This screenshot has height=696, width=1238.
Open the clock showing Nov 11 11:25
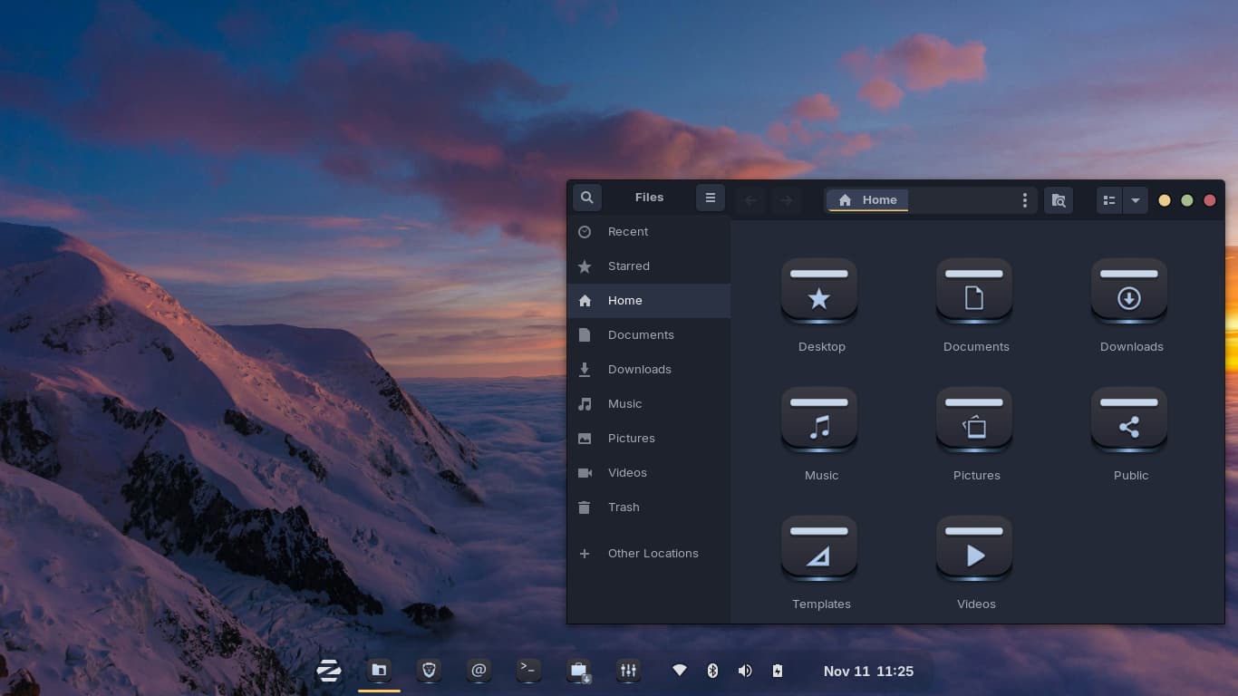868,672
